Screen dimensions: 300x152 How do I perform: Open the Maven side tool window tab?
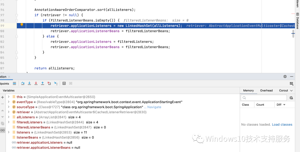297,4
